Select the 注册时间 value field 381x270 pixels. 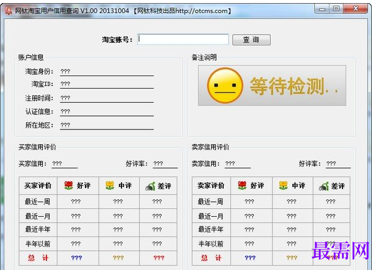[x=107, y=98]
